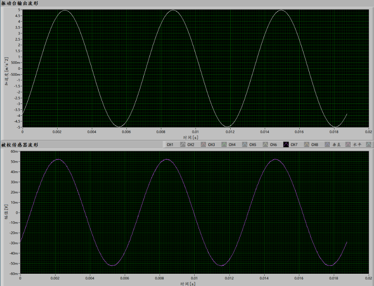This screenshot has height=286, width=374.
Task: Click the 2.5 tick on upper Y-axis
Action: click(18, 39)
